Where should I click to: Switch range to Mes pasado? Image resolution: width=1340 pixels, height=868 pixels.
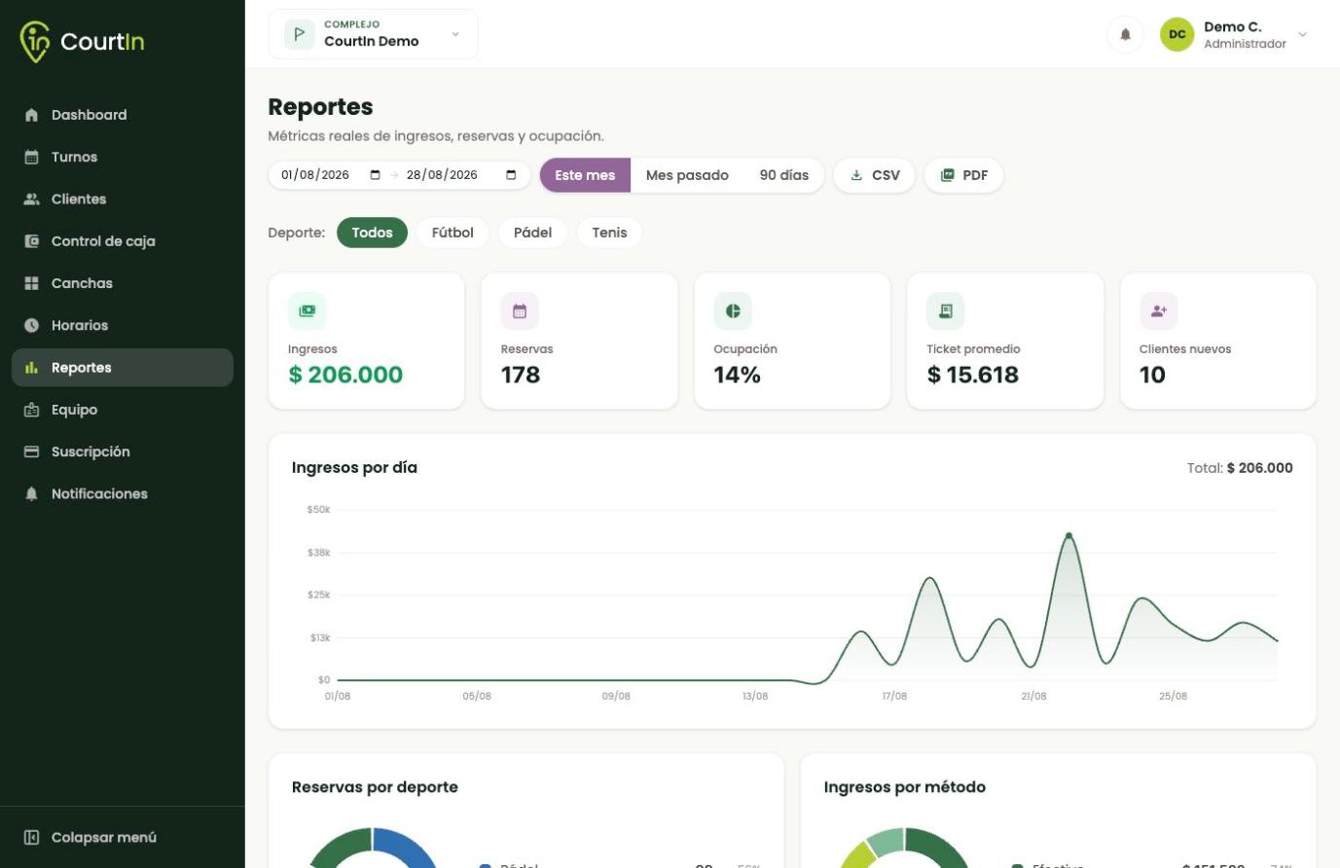[x=687, y=175]
